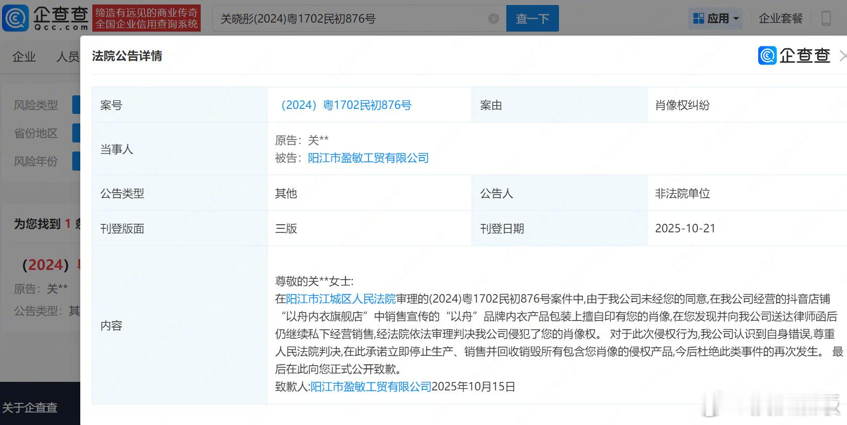Click the 刊登日期 column label
The width and height of the screenshot is (847, 425).
502,228
